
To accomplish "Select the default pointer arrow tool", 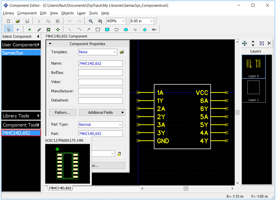I will click(x=9, y=29).
